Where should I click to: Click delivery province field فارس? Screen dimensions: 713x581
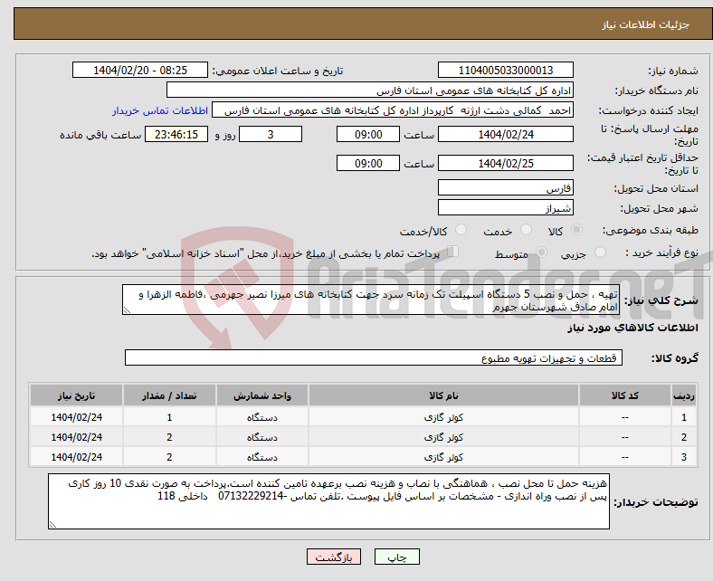[x=506, y=187]
